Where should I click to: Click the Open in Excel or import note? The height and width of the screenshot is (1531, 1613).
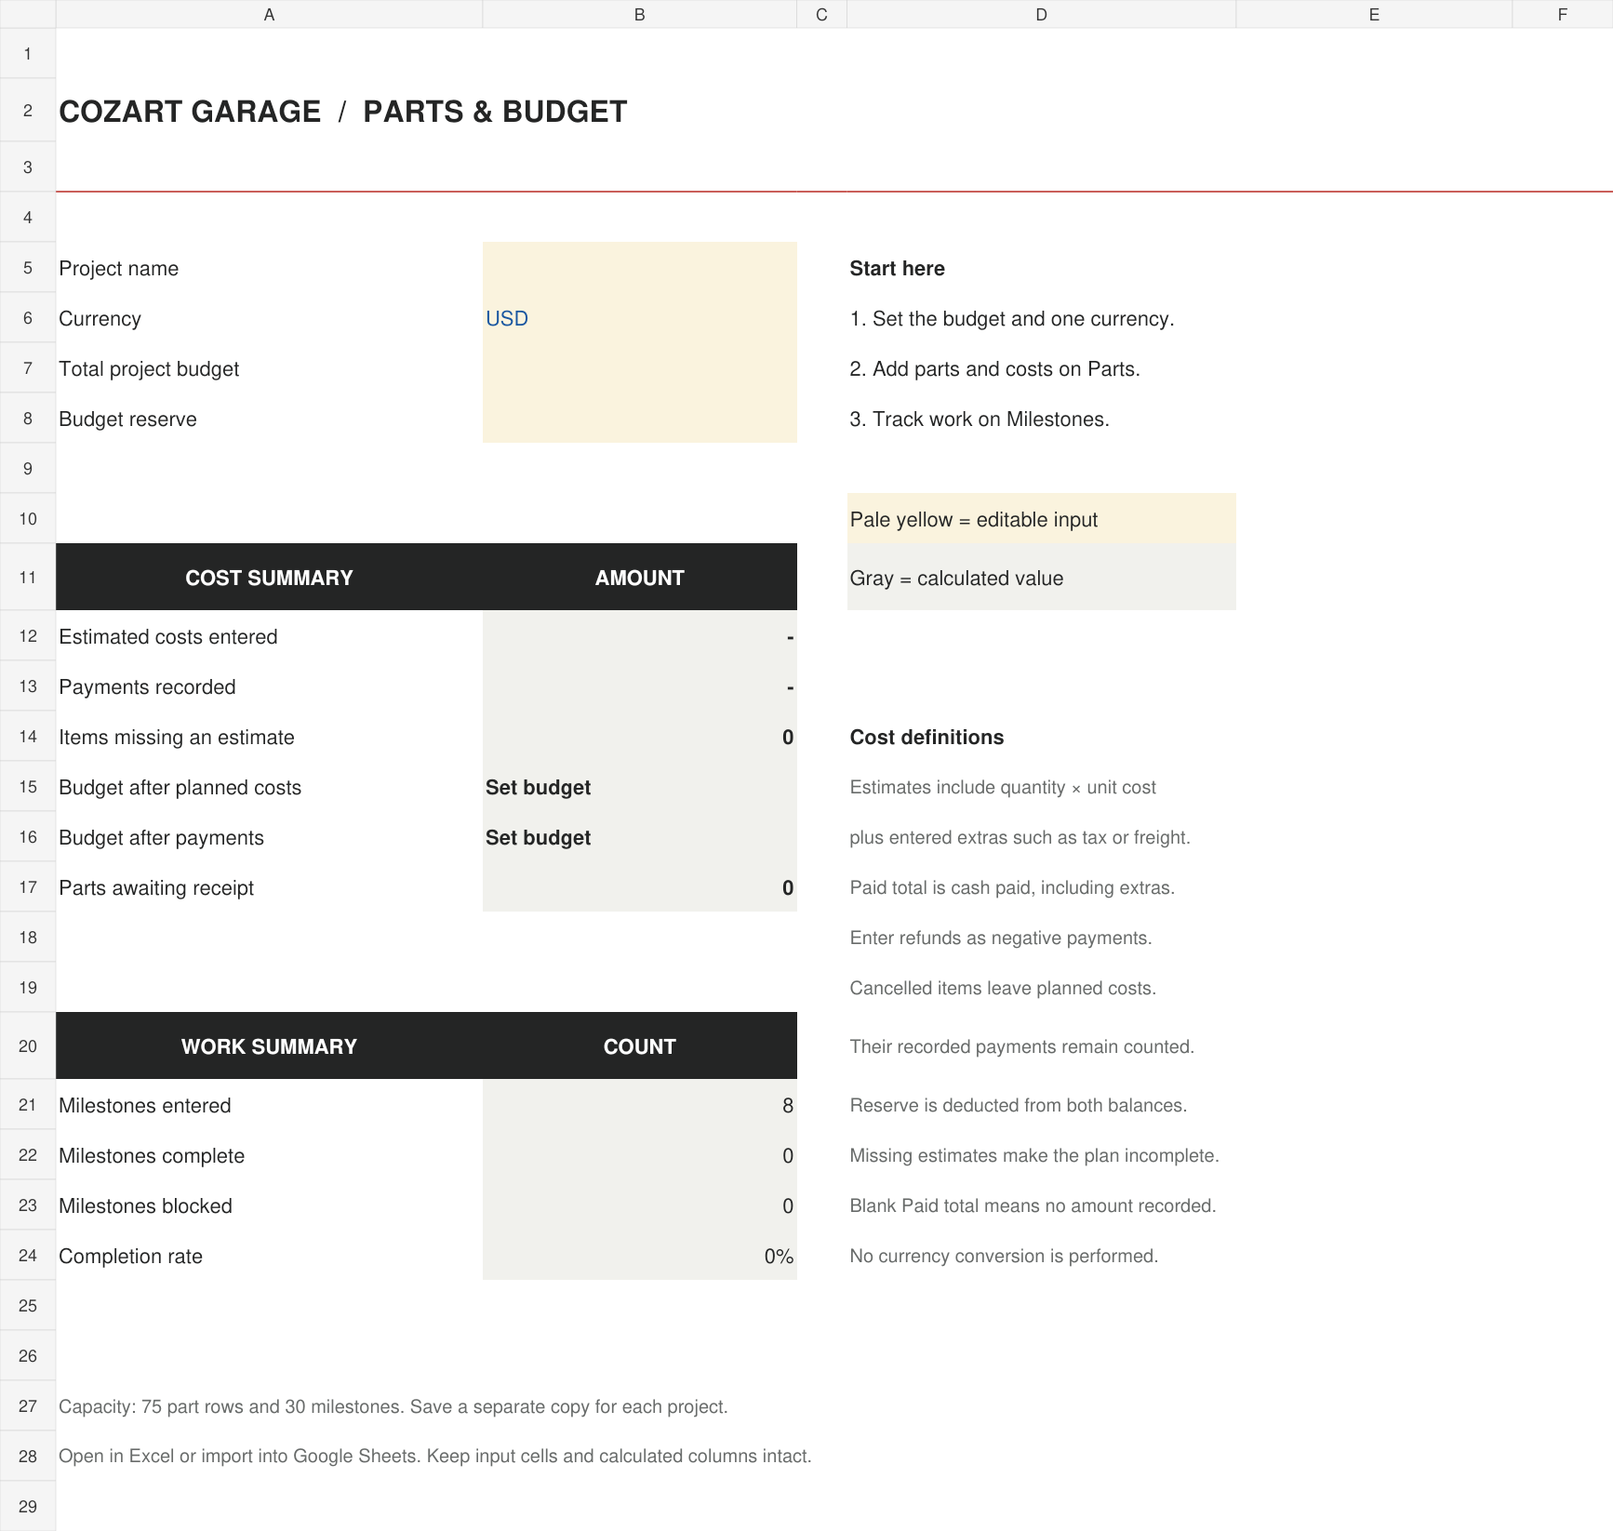point(435,1456)
